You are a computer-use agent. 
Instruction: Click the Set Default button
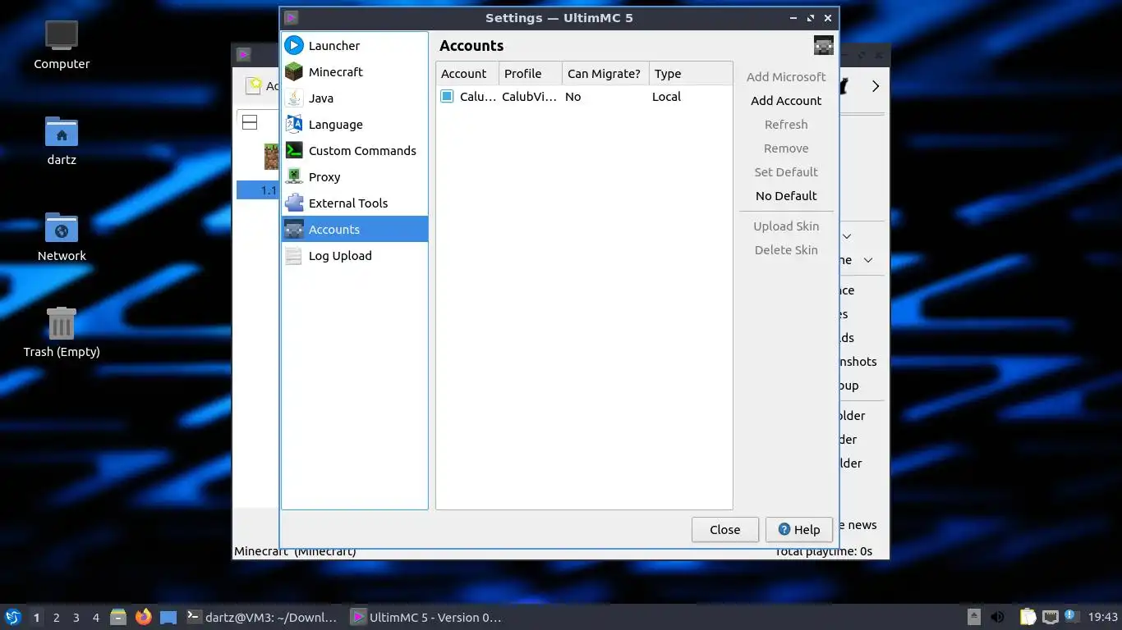786,172
